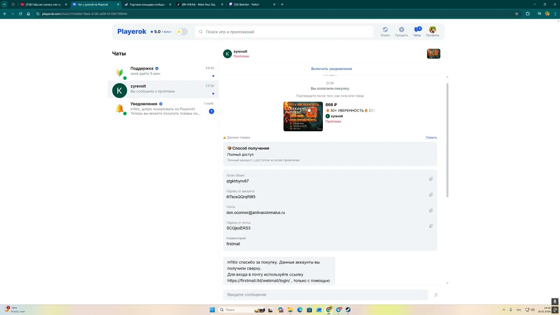Click Скрыть to hide product data

[431, 137]
